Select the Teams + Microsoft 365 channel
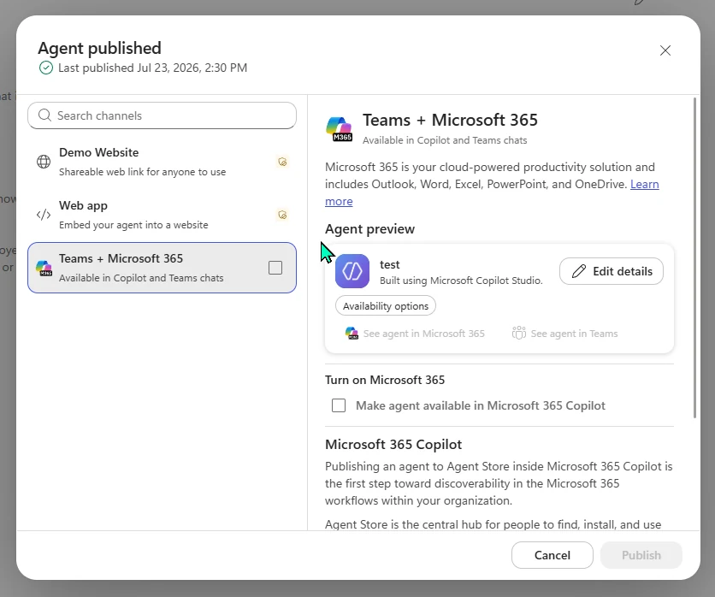The image size is (715, 597). (x=162, y=268)
